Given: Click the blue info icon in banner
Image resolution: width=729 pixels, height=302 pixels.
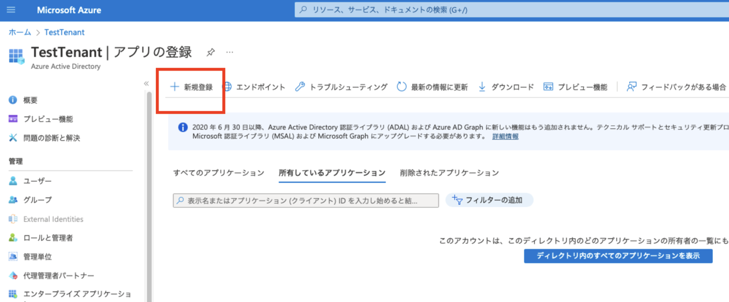Looking at the screenshot, I should [x=183, y=127].
